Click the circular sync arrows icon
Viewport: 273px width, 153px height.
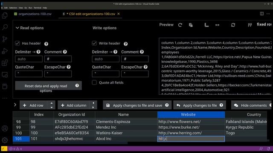(x=233, y=25)
